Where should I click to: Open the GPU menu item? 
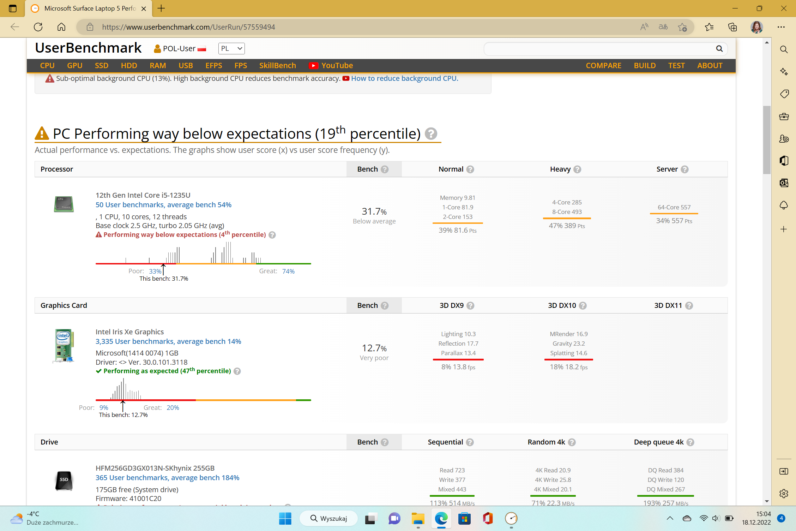[x=75, y=66]
